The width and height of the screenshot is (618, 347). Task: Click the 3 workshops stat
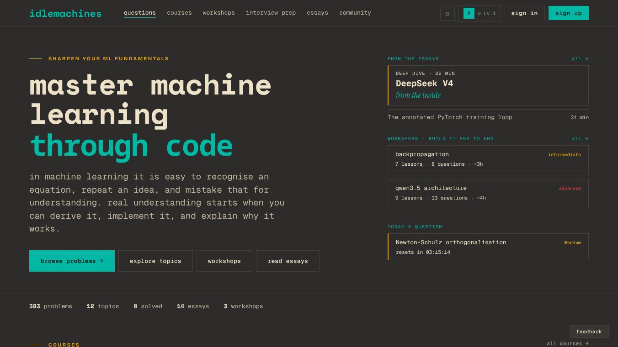pyautogui.click(x=244, y=306)
